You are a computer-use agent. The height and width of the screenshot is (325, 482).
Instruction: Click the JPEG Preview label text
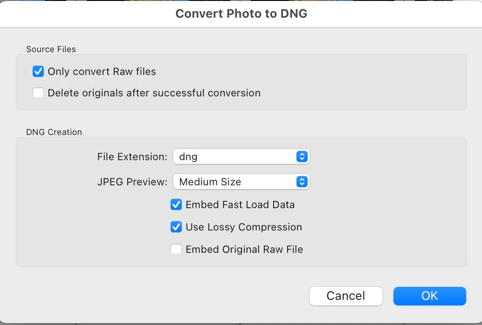point(132,182)
